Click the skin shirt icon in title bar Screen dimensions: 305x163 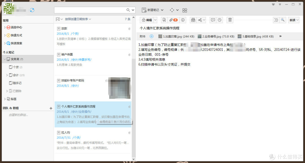point(273,4)
